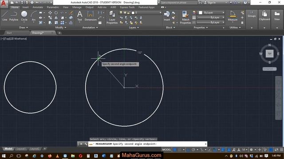
Task: Toggle grid display in status bar
Action: (175, 150)
